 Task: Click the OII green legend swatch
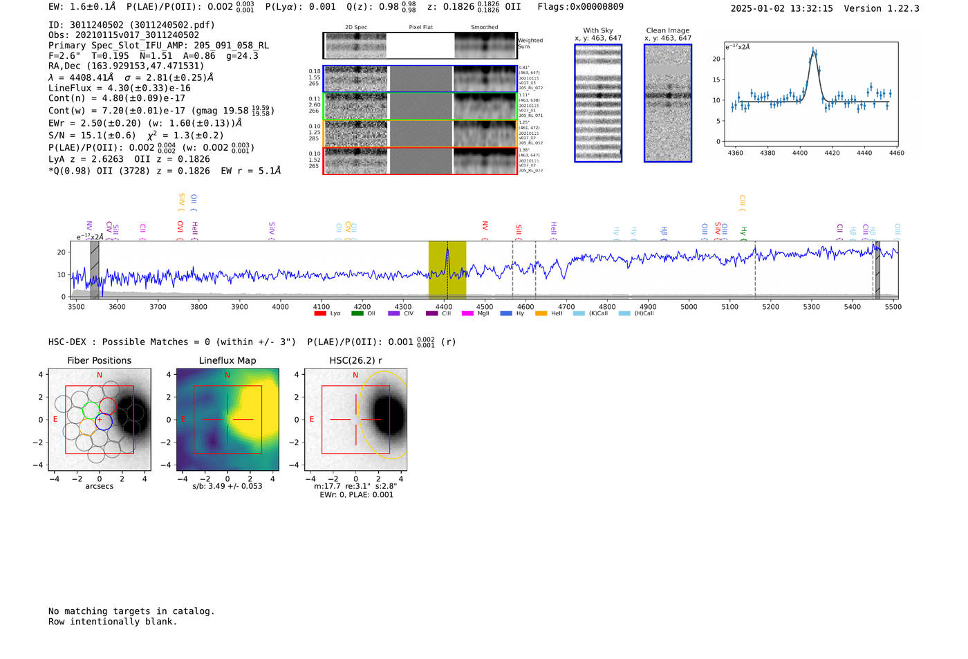pos(357,313)
